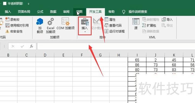Screen dimensions: 195x103
Task: Open control 属性 properties
Action: tap(110, 19)
